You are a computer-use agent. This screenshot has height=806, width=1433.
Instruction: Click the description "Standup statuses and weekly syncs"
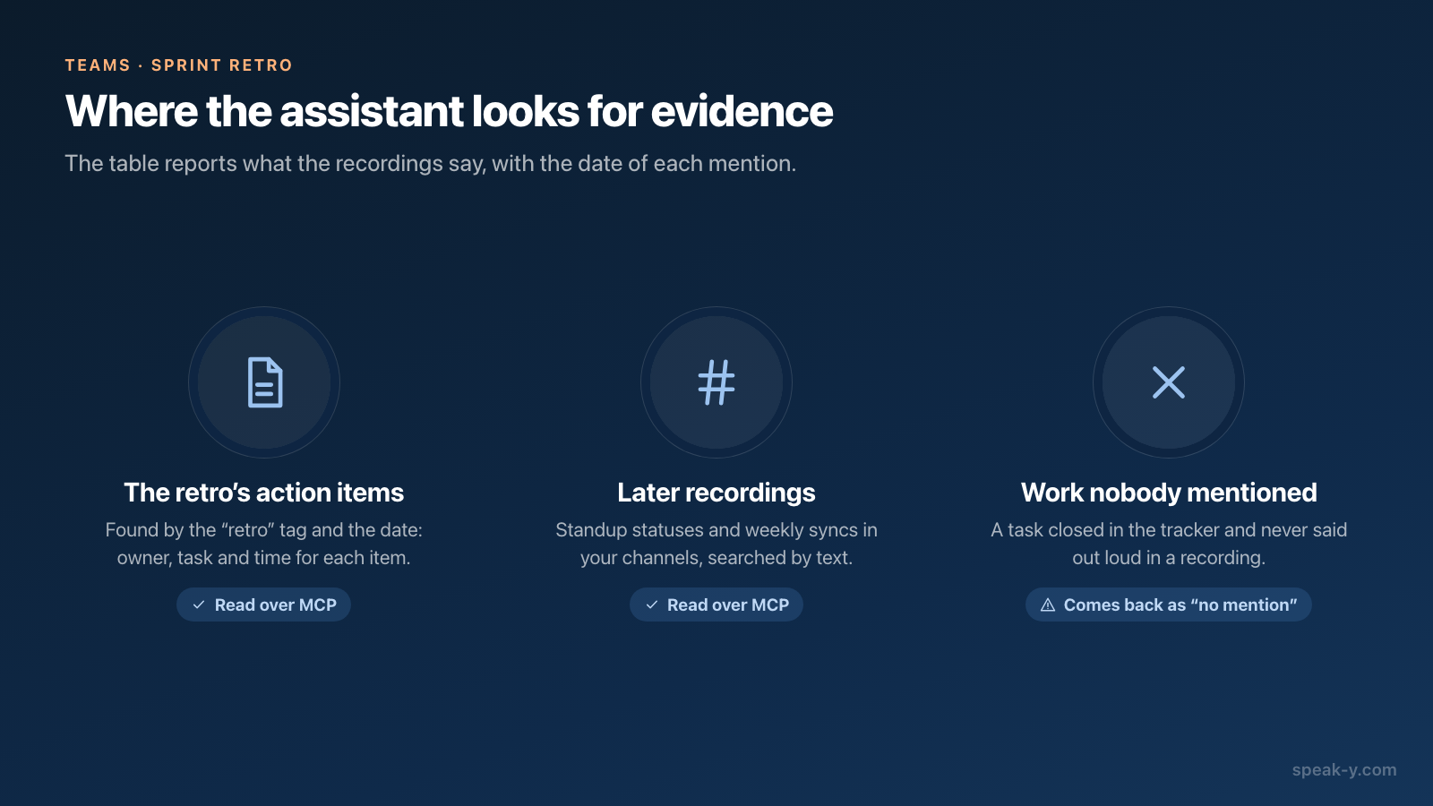(x=716, y=544)
